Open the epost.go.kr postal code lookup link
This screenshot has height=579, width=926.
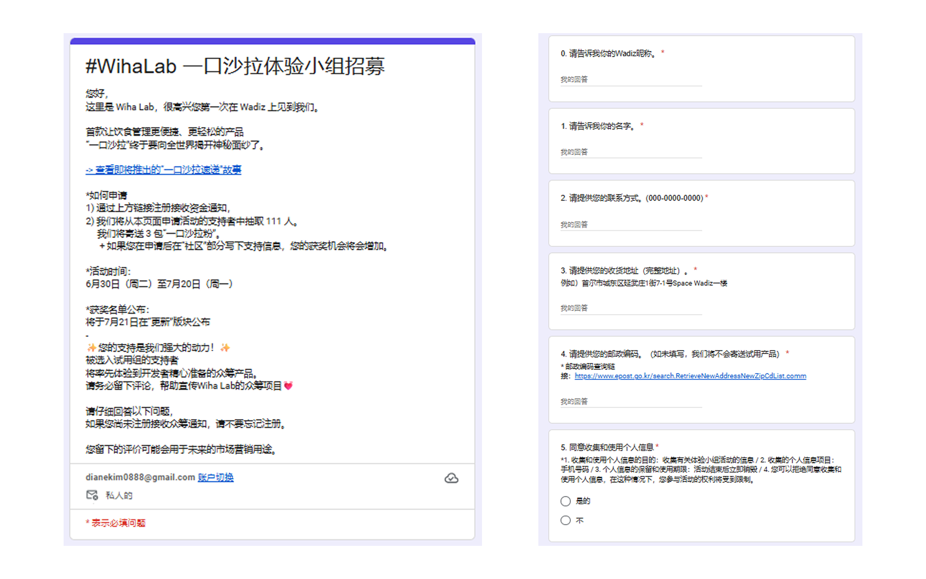[690, 376]
